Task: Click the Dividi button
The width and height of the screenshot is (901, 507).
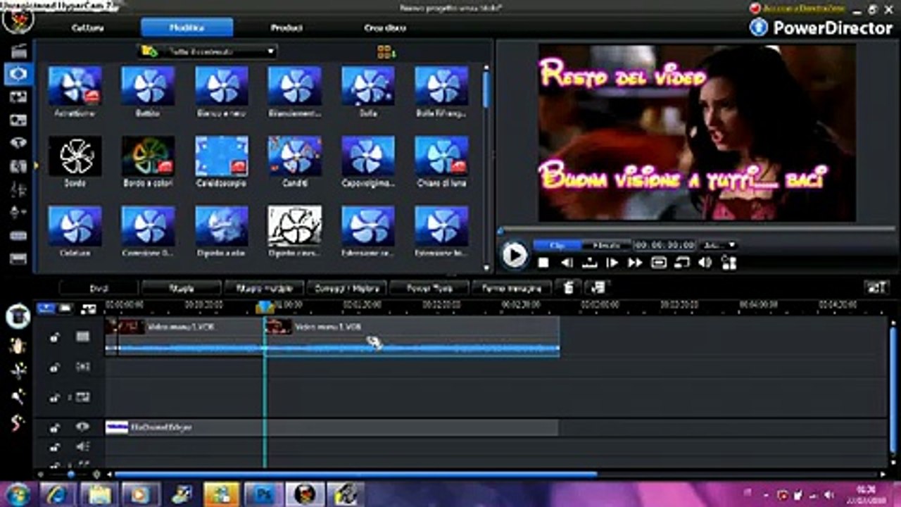Action: coord(99,287)
